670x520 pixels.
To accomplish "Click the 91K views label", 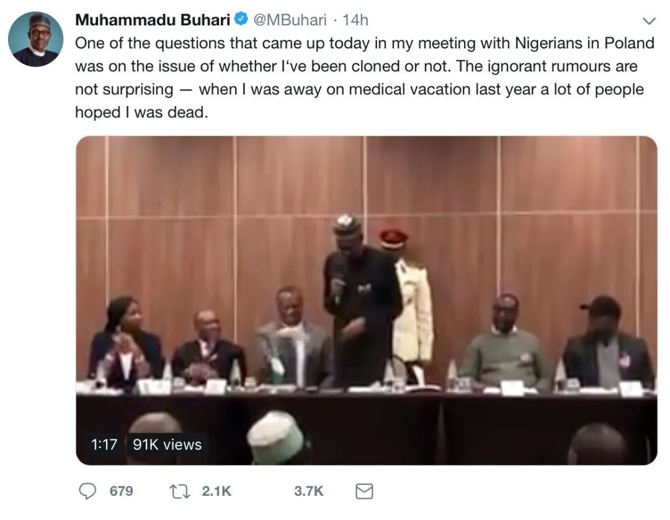I will coord(167,444).
